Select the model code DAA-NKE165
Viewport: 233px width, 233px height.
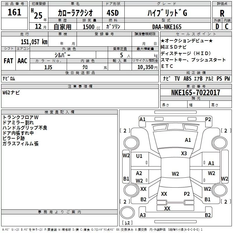167,27
